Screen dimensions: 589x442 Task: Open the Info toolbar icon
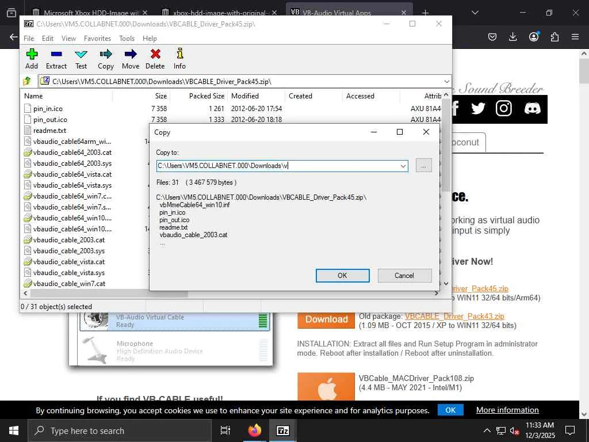tap(179, 59)
